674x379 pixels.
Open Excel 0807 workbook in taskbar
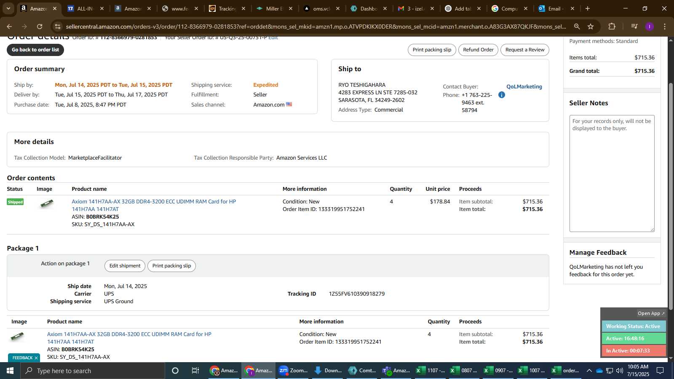464,371
